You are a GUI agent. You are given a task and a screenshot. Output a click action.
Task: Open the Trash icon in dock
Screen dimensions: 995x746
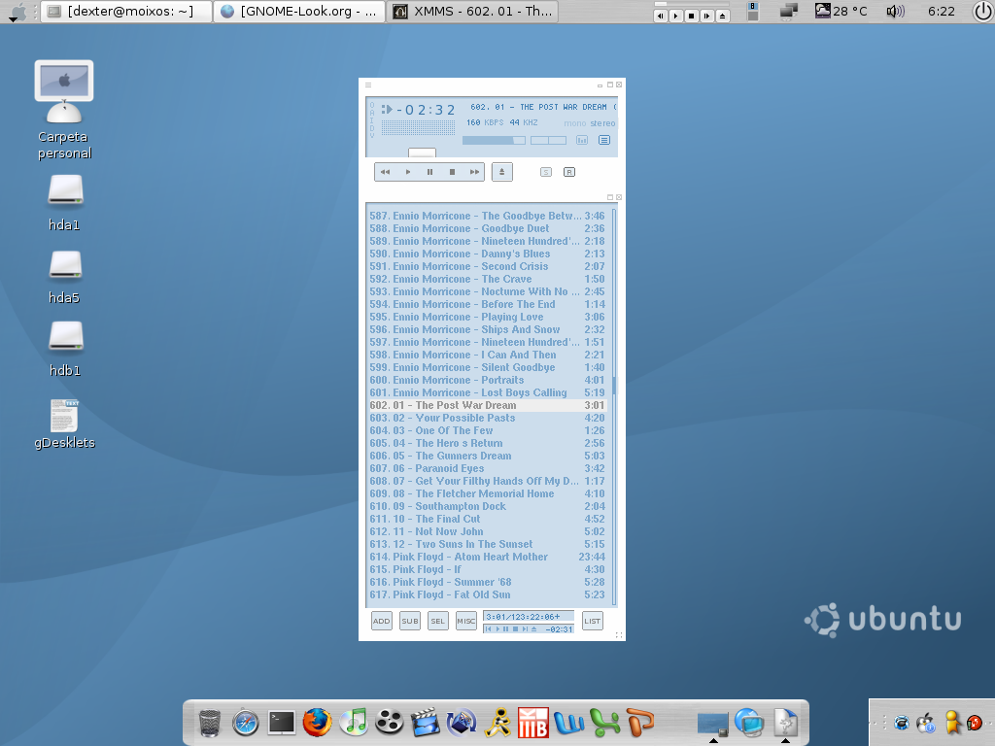coord(210,723)
